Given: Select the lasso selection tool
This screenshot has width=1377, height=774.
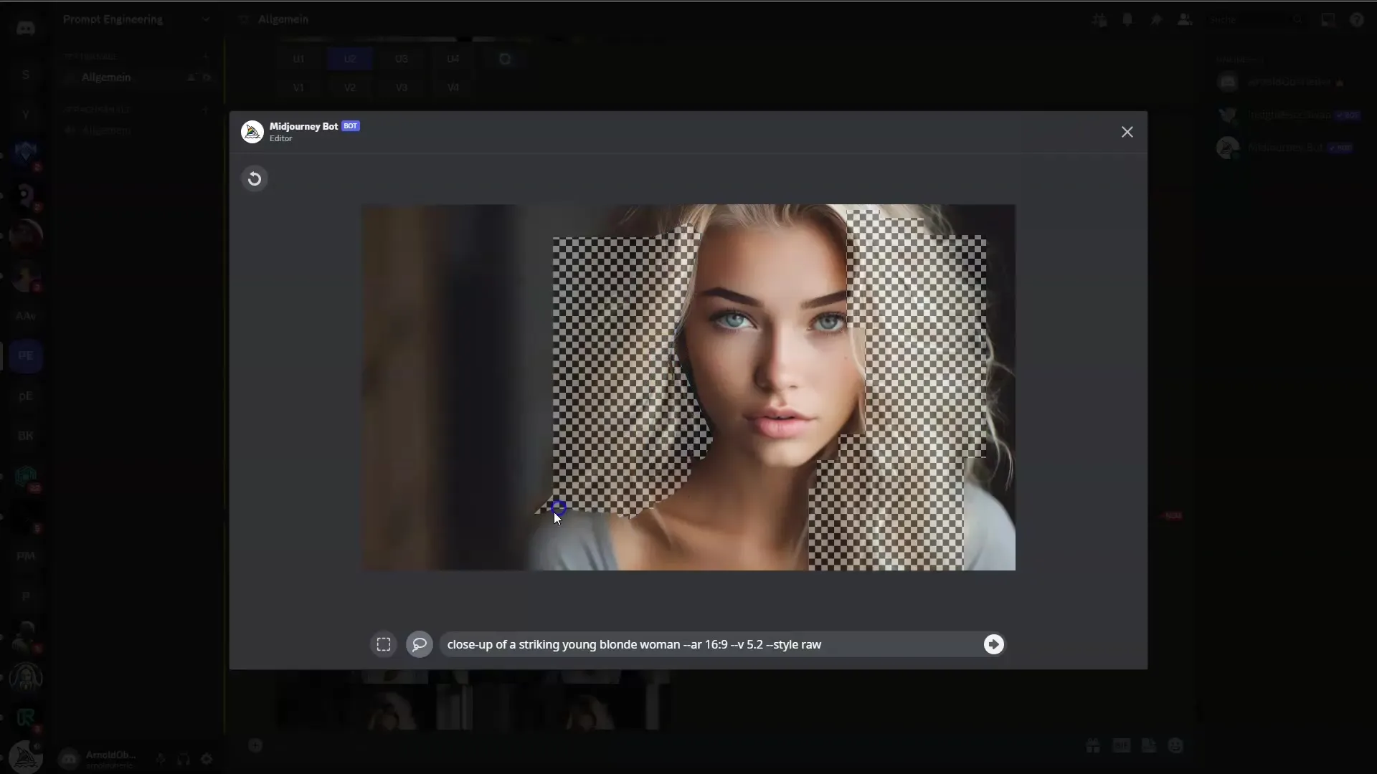Looking at the screenshot, I should (x=420, y=644).
